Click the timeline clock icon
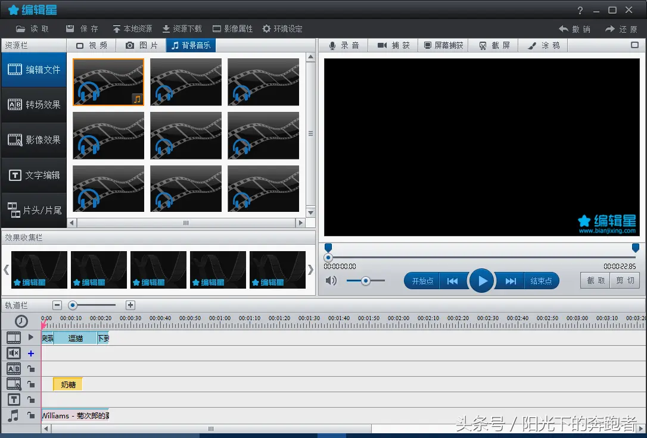647x438 pixels. pos(21,322)
